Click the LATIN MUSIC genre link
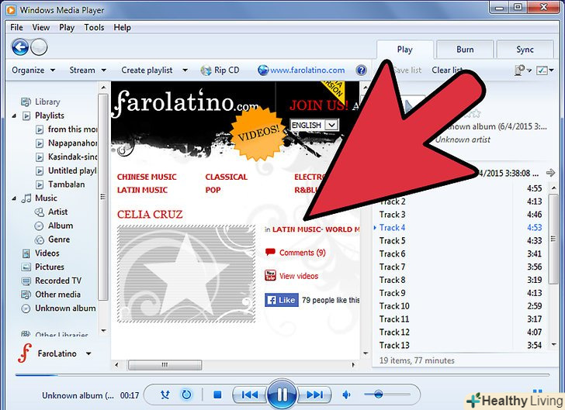 (x=142, y=190)
